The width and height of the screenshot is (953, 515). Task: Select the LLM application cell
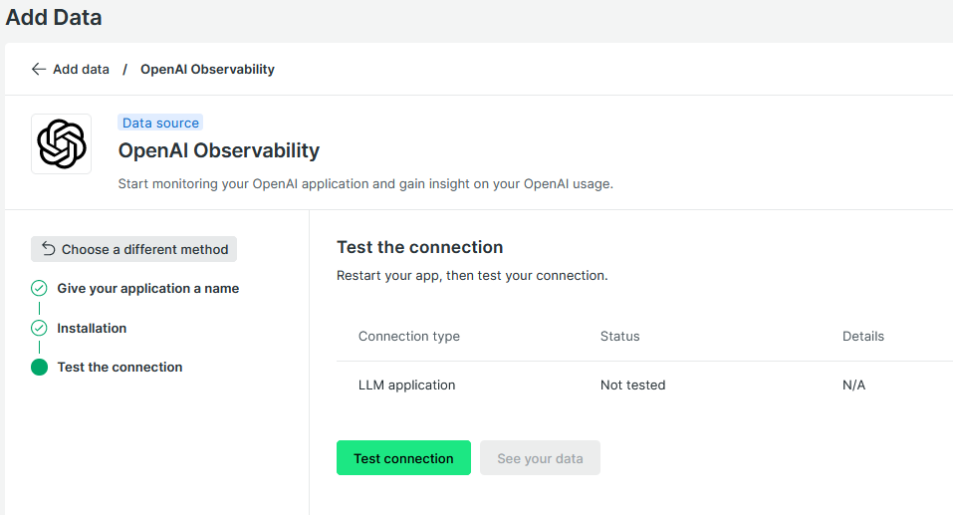click(x=406, y=385)
